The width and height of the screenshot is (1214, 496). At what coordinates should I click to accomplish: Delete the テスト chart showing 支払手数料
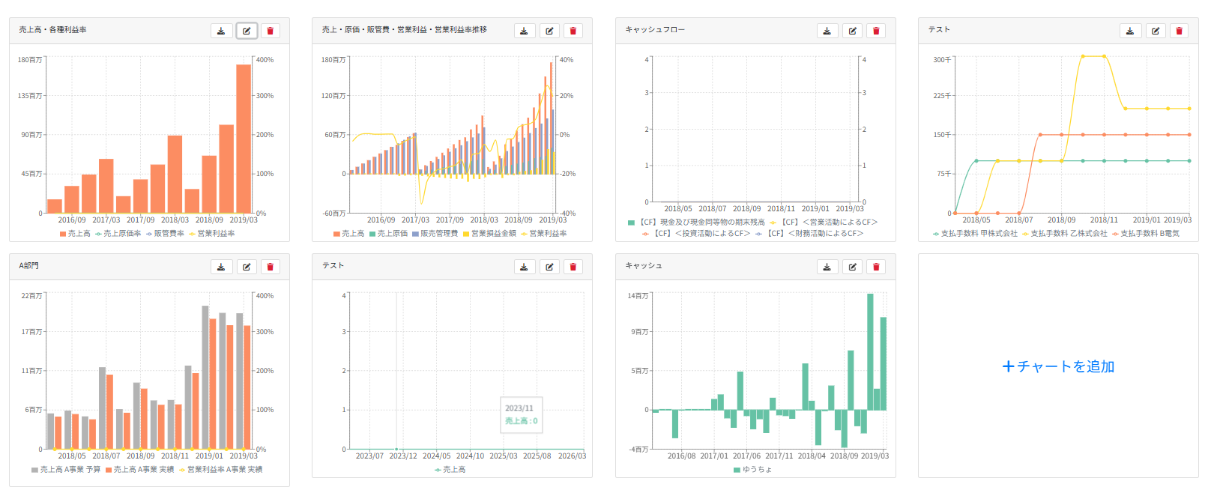point(1180,31)
